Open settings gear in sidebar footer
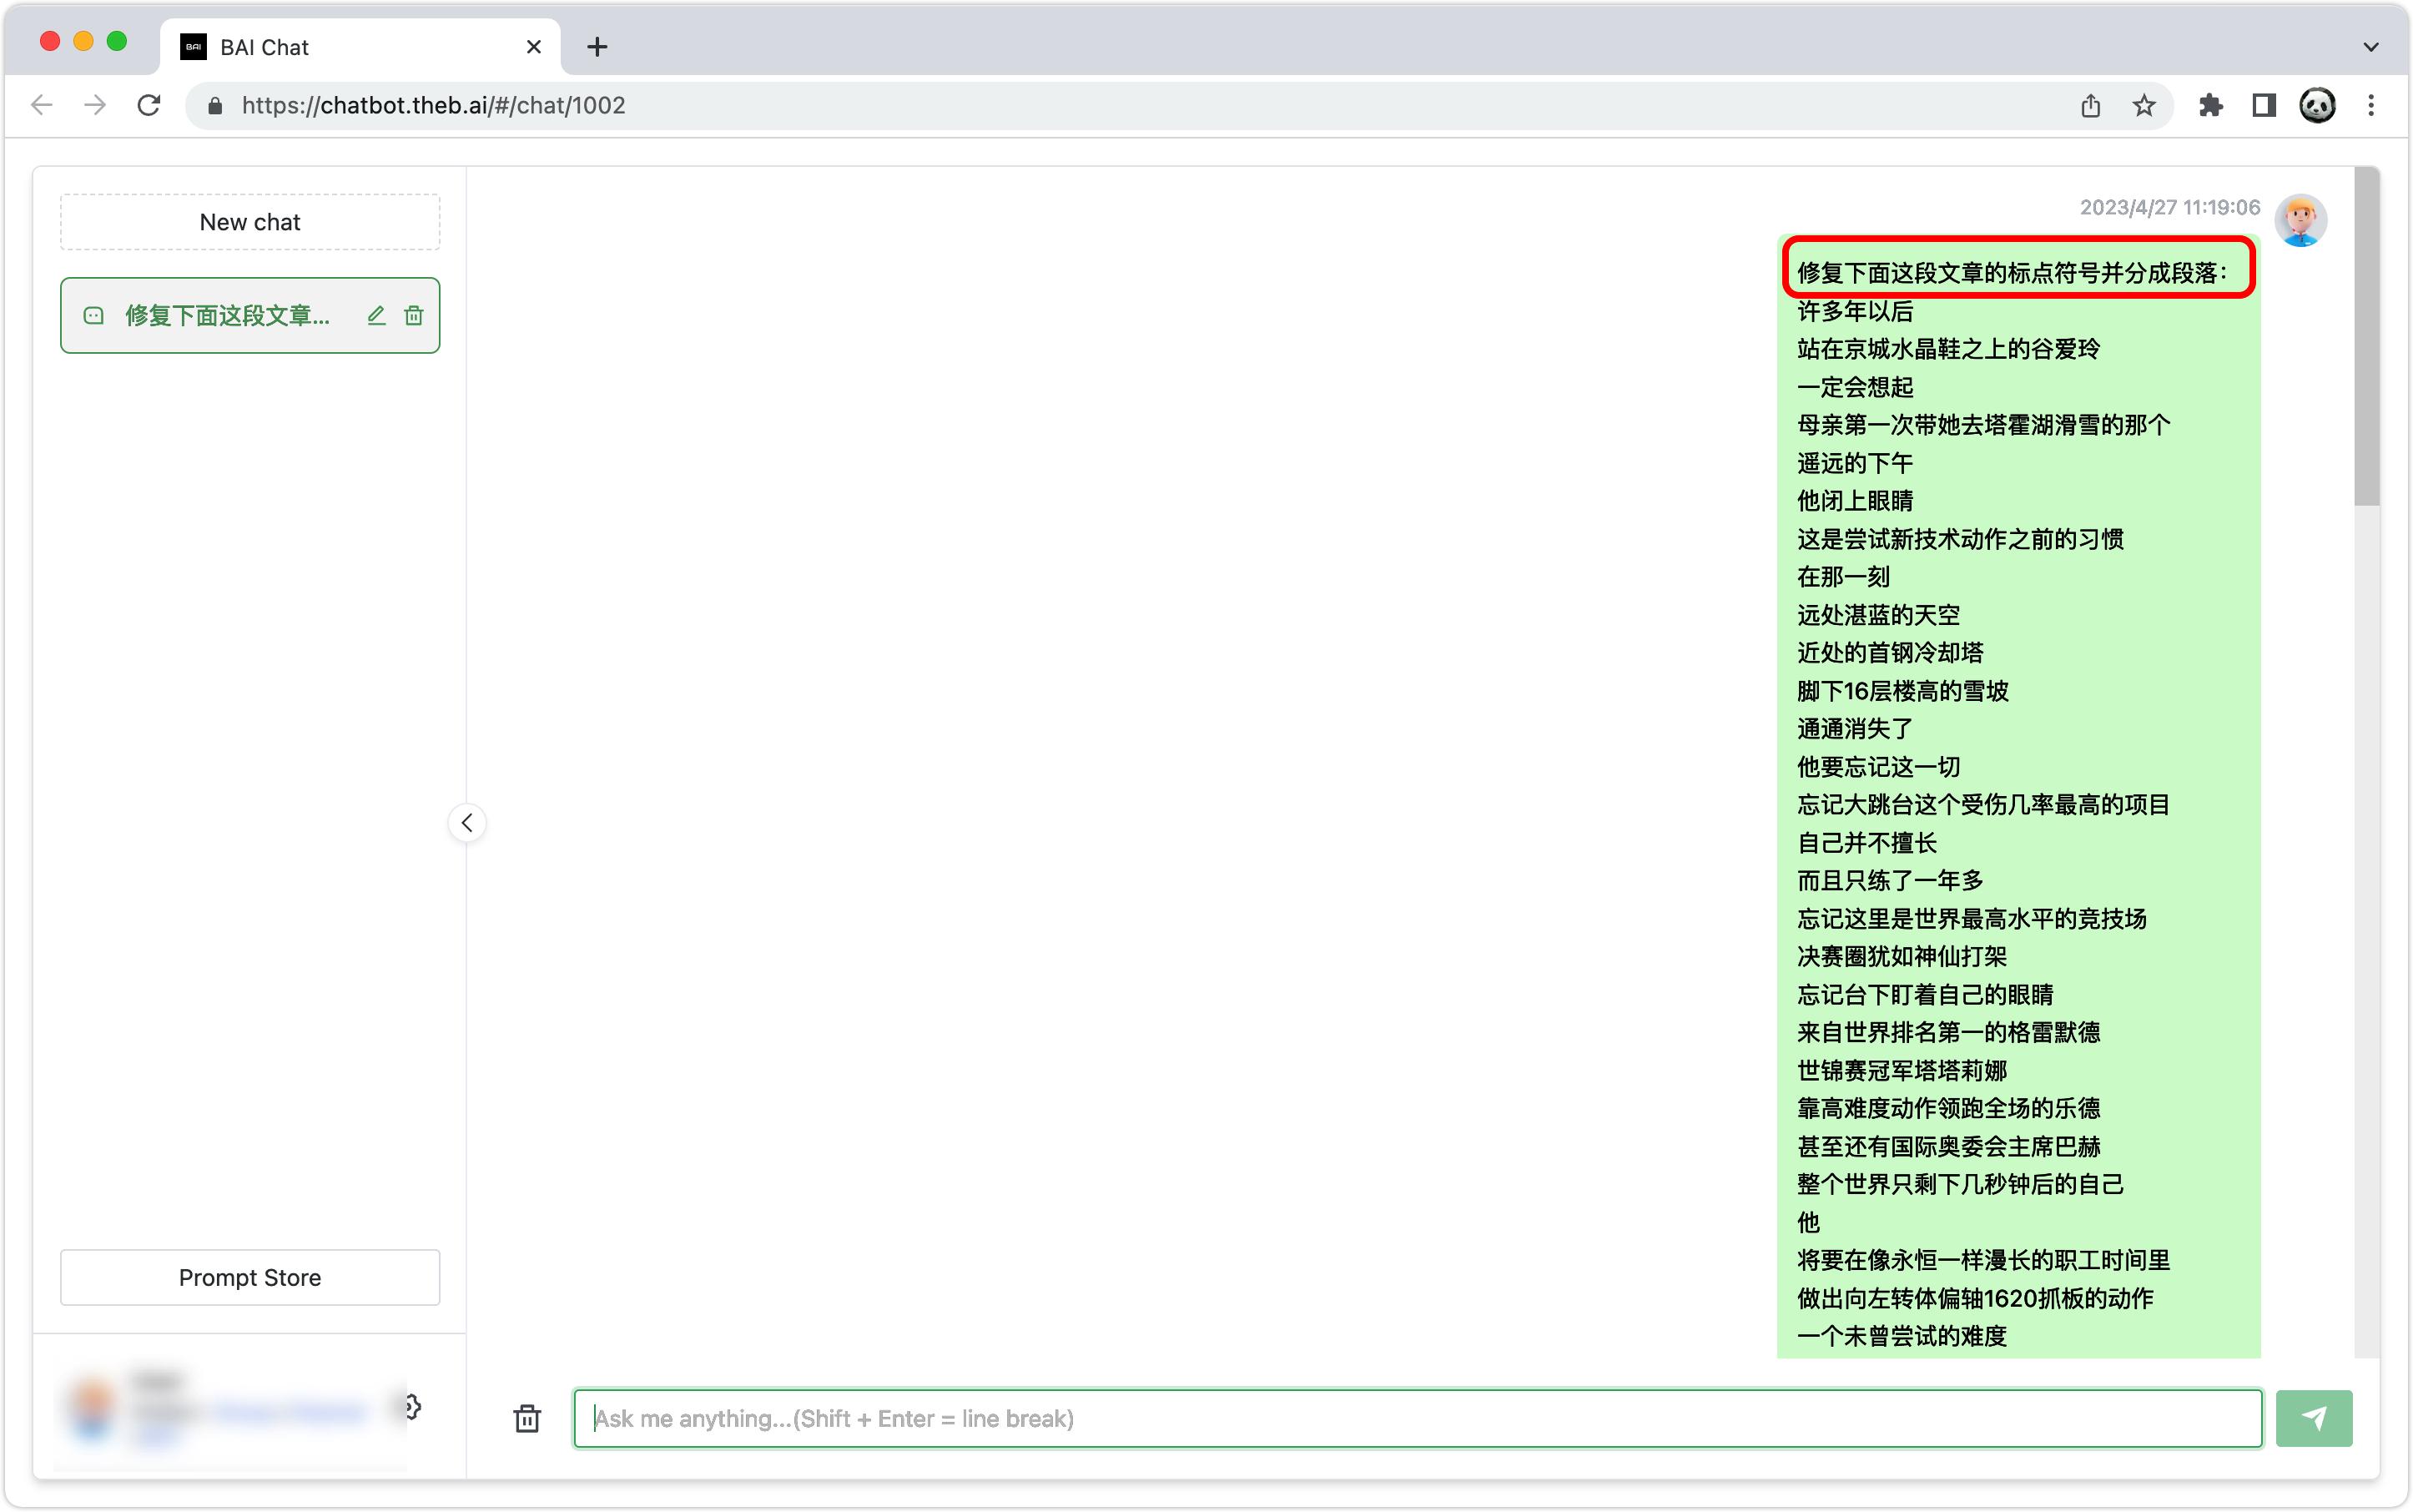 click(412, 1407)
